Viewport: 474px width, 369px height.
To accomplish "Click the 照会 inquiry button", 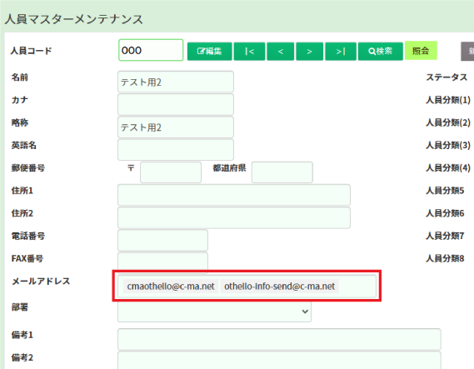I will tap(421, 51).
